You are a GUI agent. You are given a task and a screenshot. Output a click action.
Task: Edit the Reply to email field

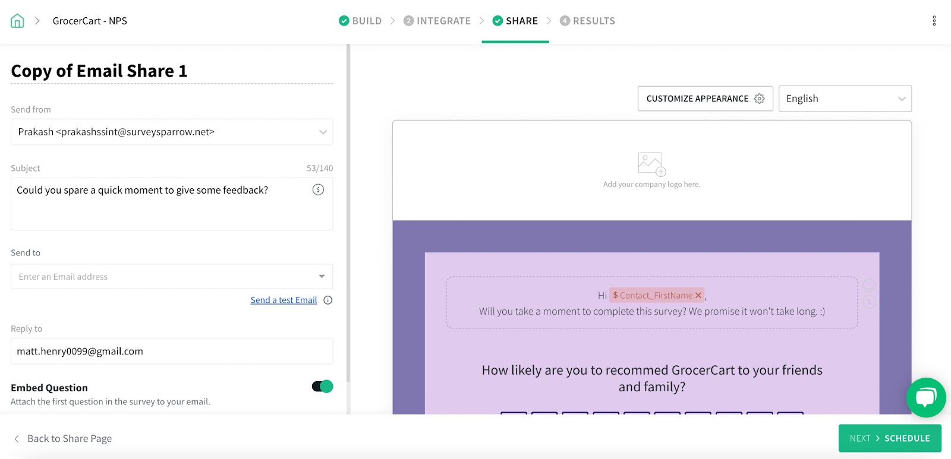tap(172, 351)
